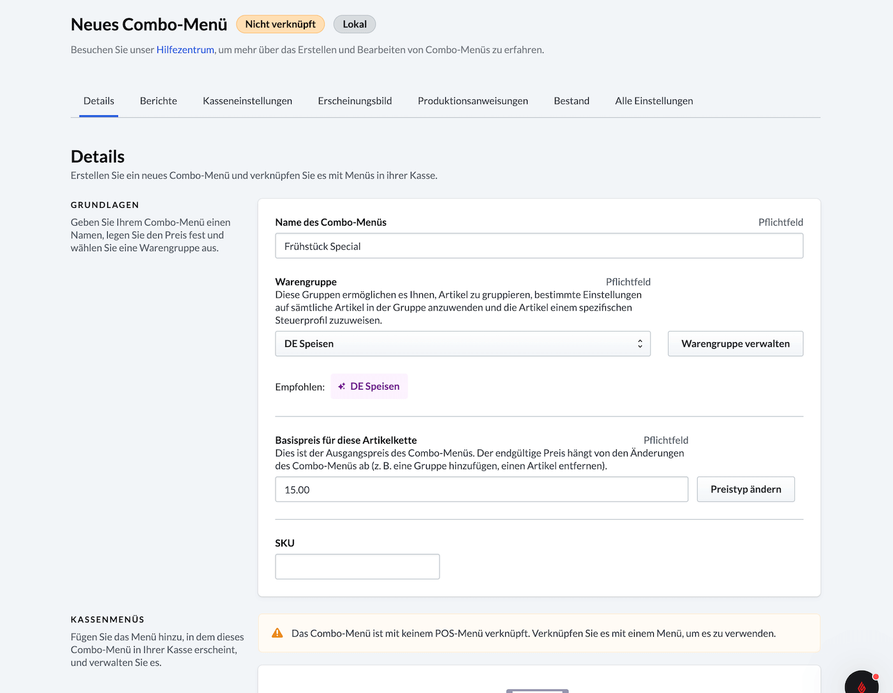Click the Lokal badge
The height and width of the screenshot is (693, 893).
[x=355, y=24]
